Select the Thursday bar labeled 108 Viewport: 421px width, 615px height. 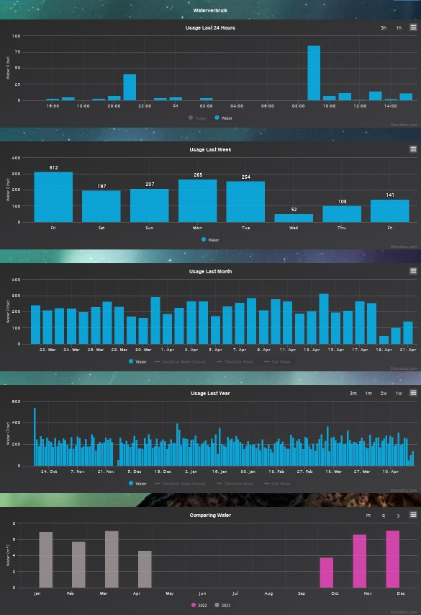[342, 213]
